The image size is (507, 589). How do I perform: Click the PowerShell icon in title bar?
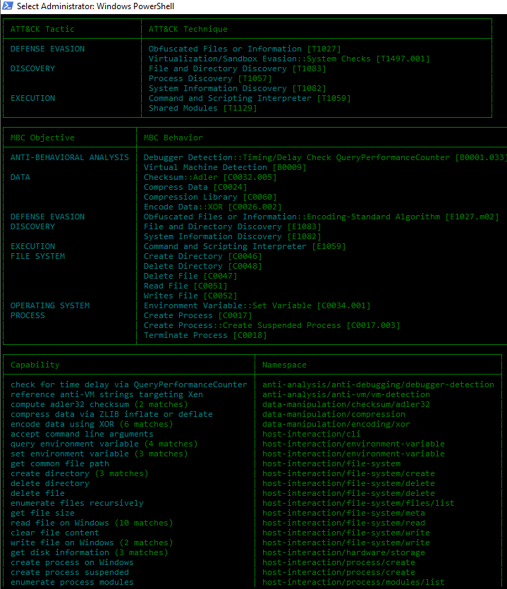(8, 6)
